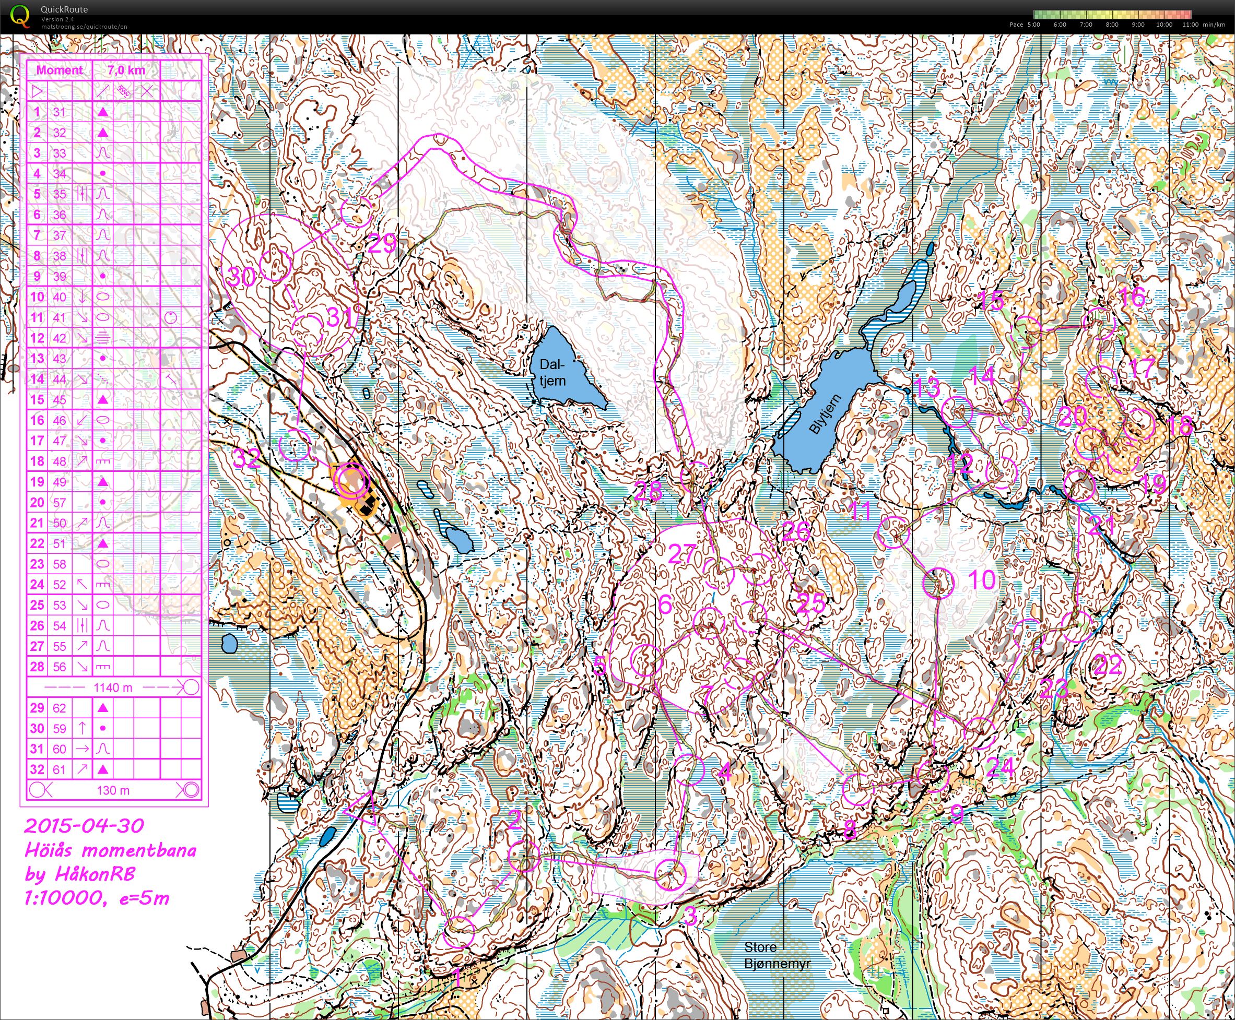The height and width of the screenshot is (1020, 1235).
Task: Click the marsh symbol in row 12 (code 42)
Action: 103,338
